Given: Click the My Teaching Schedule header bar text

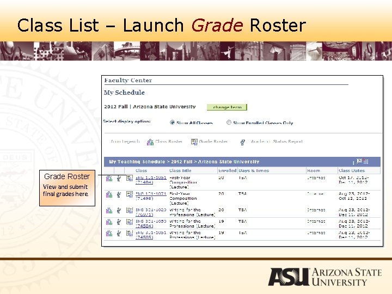Looking at the screenshot, I should click(184, 162).
